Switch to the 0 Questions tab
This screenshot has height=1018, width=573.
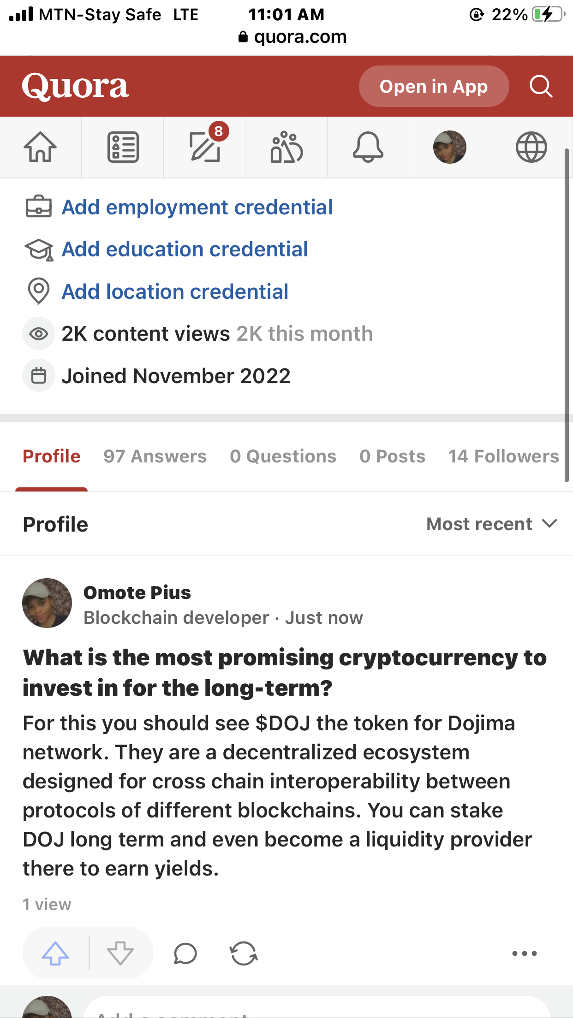[x=283, y=456]
